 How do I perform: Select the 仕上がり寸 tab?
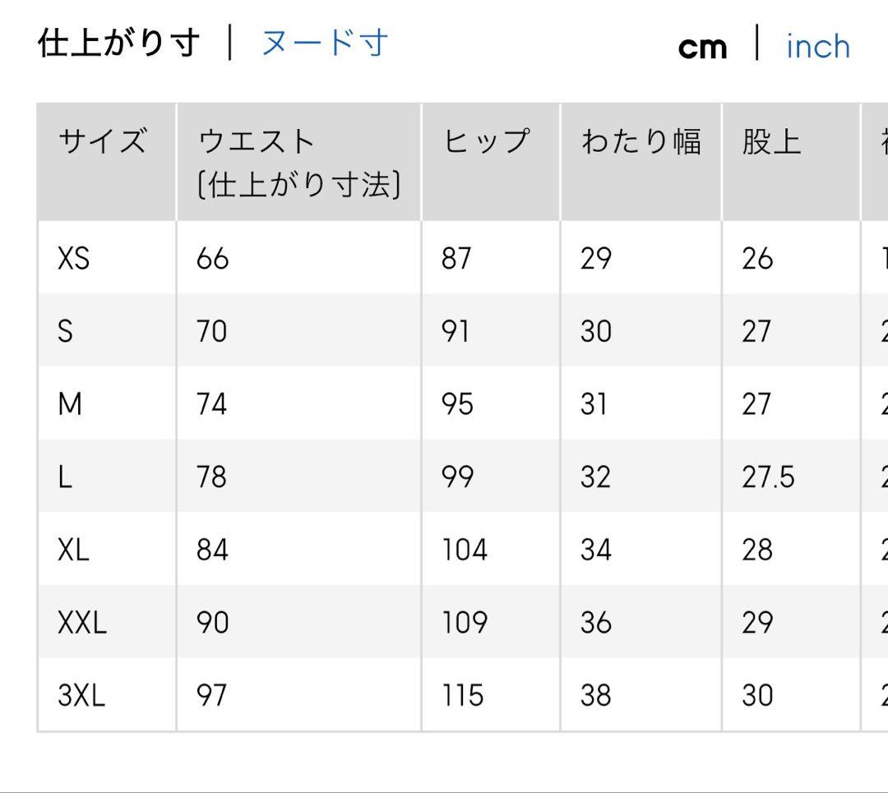(118, 44)
